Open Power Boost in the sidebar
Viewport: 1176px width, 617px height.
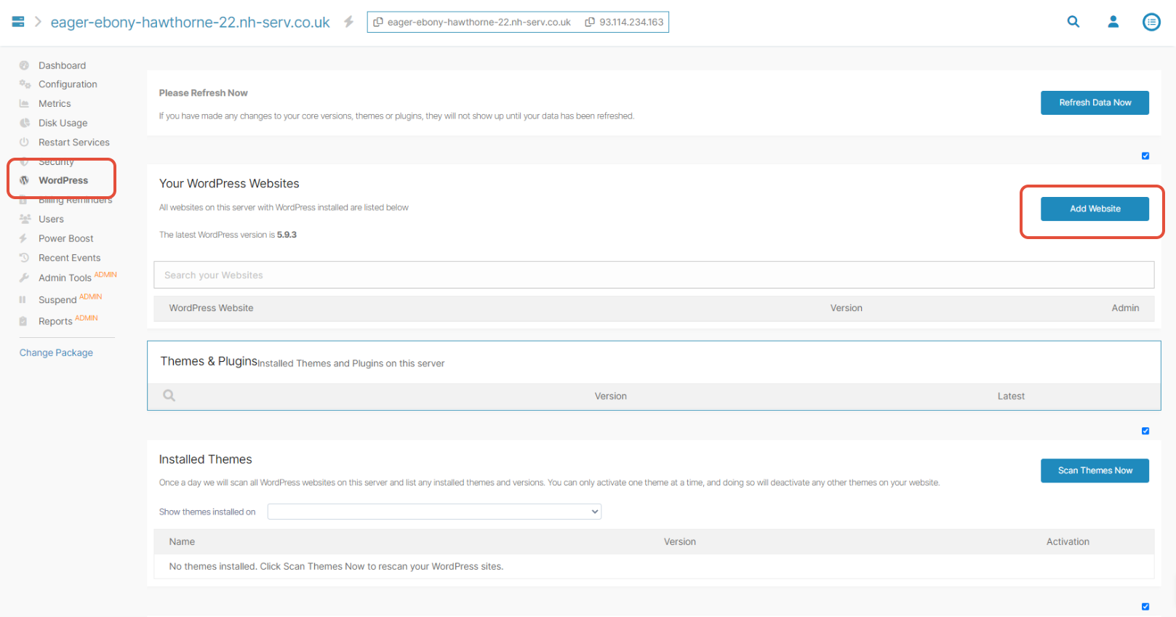point(66,238)
